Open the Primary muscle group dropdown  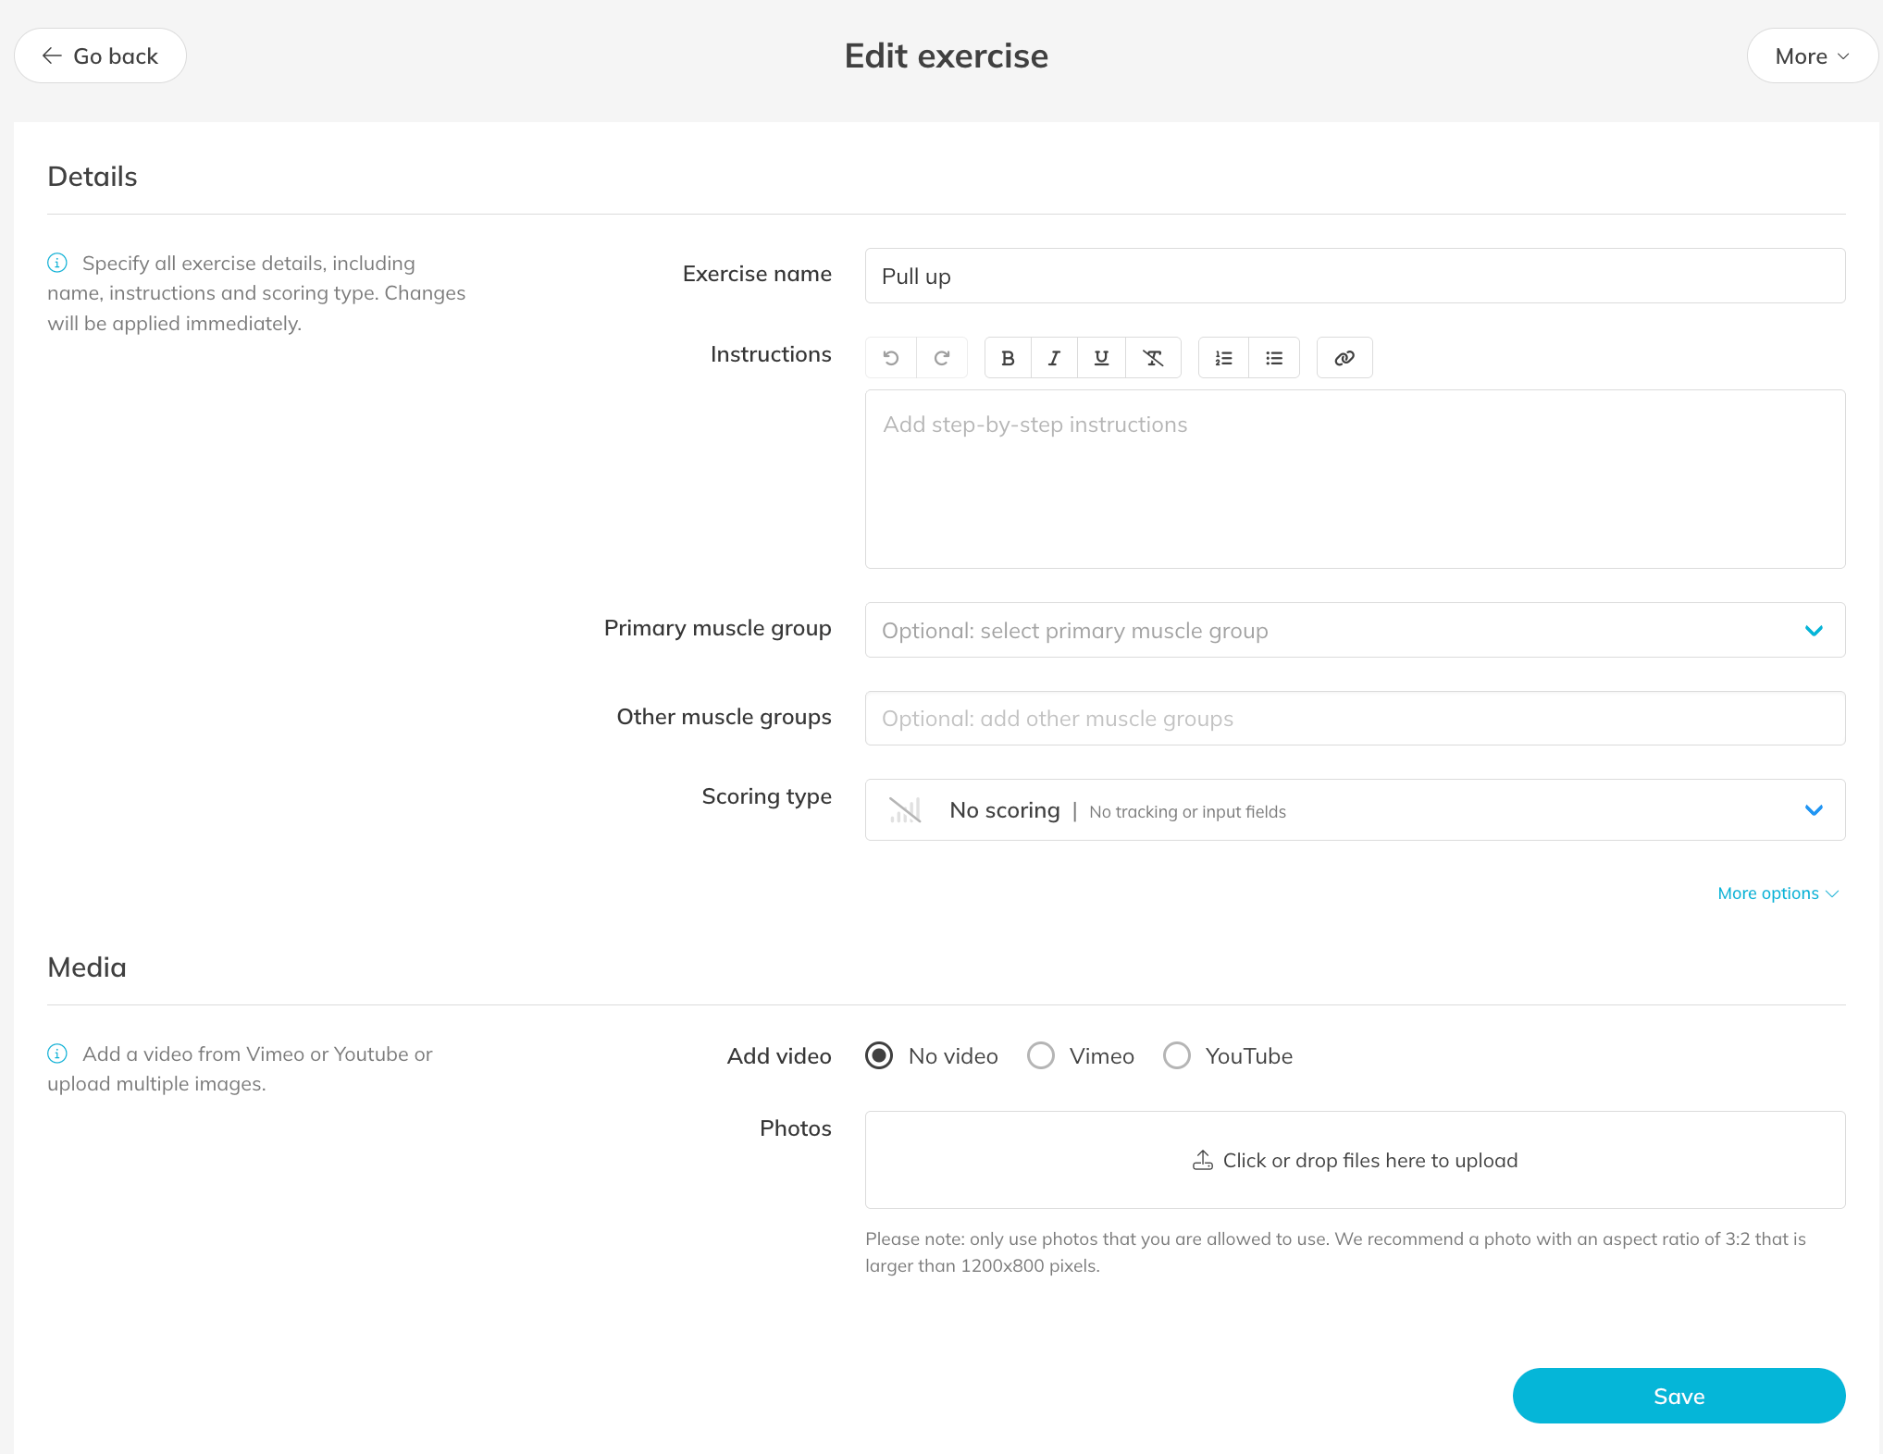pyautogui.click(x=1354, y=631)
